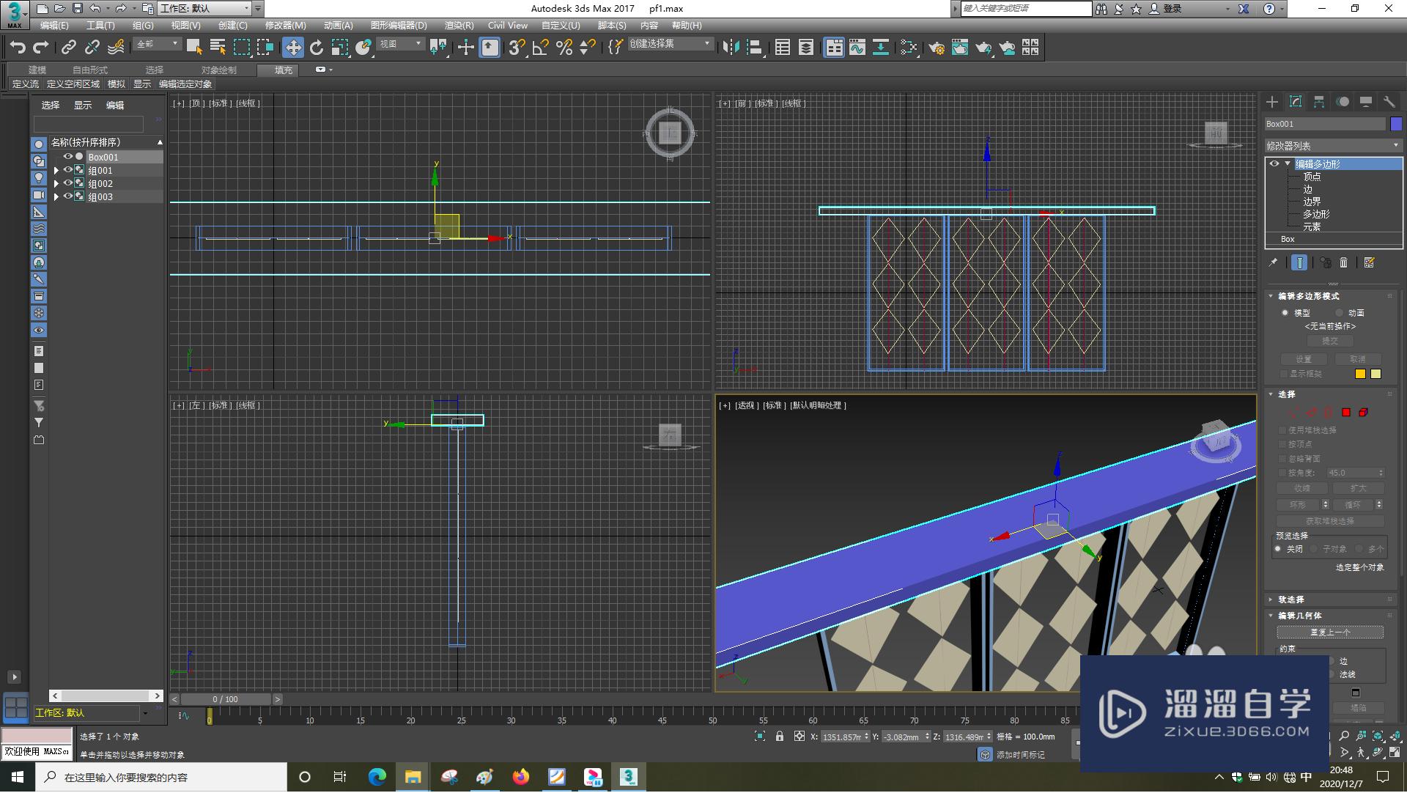Click timeline frame input field 0/100
This screenshot has width=1407, height=793.
tap(227, 698)
